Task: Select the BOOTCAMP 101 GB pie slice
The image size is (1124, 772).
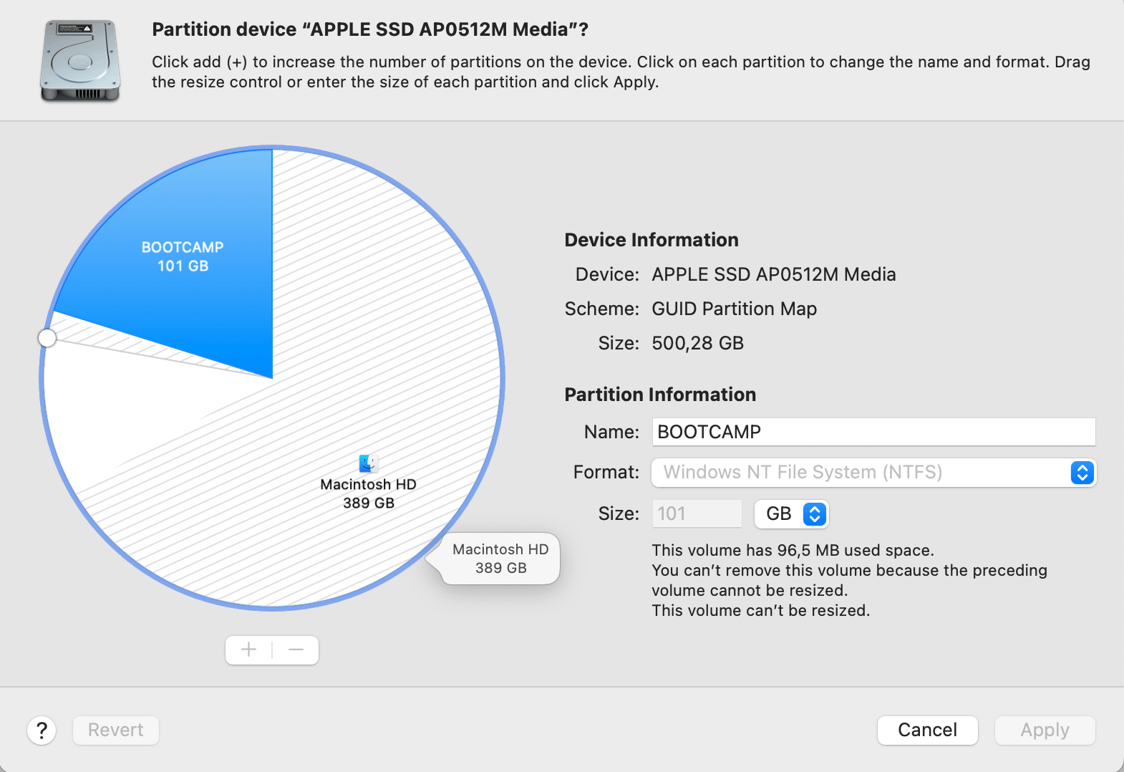Action: pyautogui.click(x=183, y=256)
